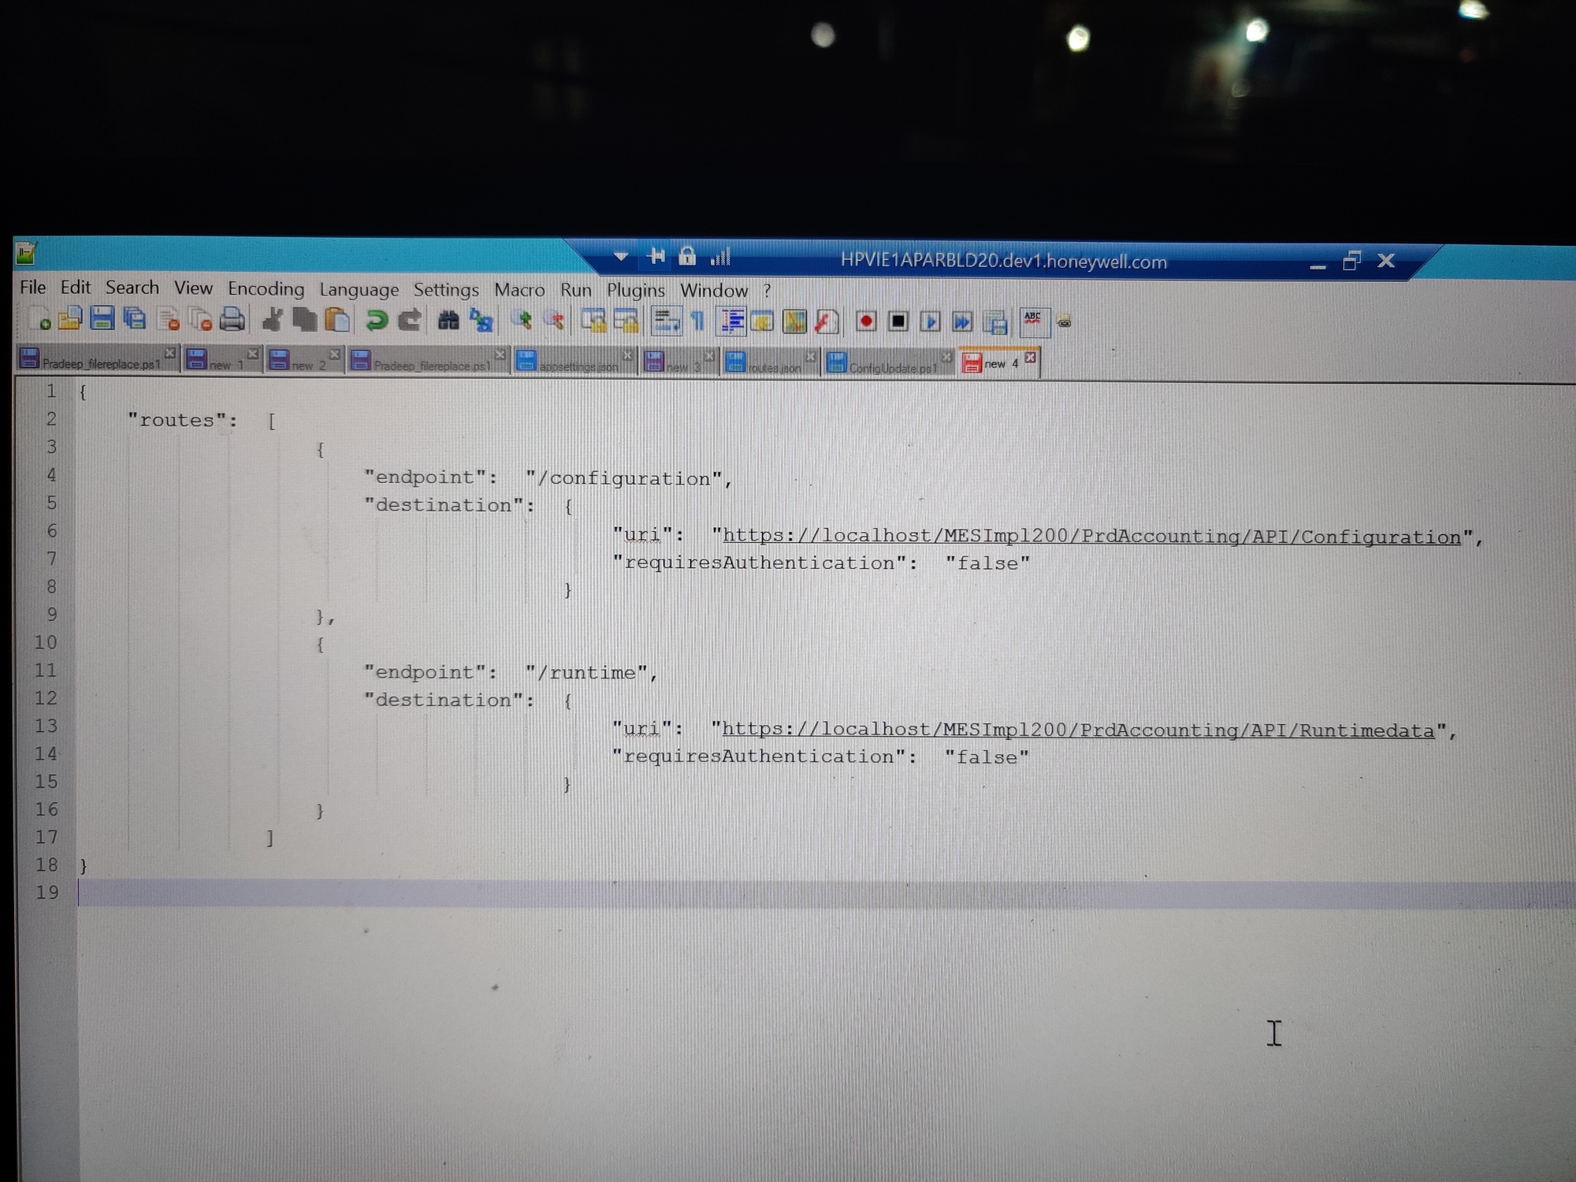
Task: Click the Save All toolbar icon
Action: pos(135,319)
